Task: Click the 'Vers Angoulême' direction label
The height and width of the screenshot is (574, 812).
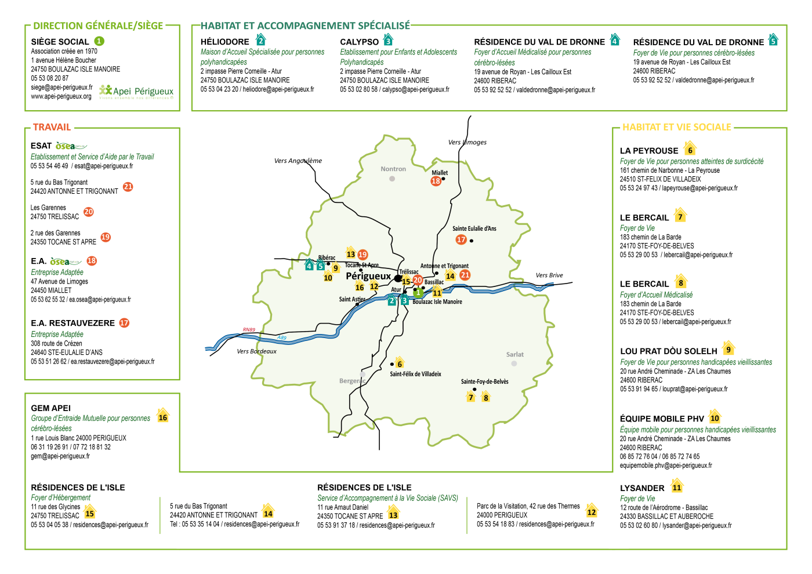Action: [x=298, y=161]
